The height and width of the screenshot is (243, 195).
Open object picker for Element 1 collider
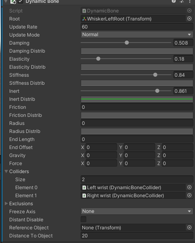(189, 196)
